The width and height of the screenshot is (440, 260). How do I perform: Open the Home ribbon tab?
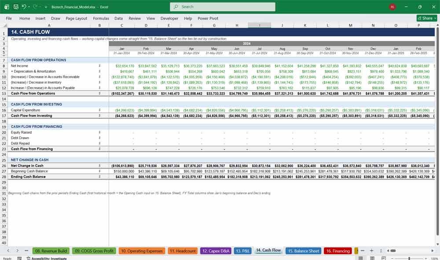[25, 18]
